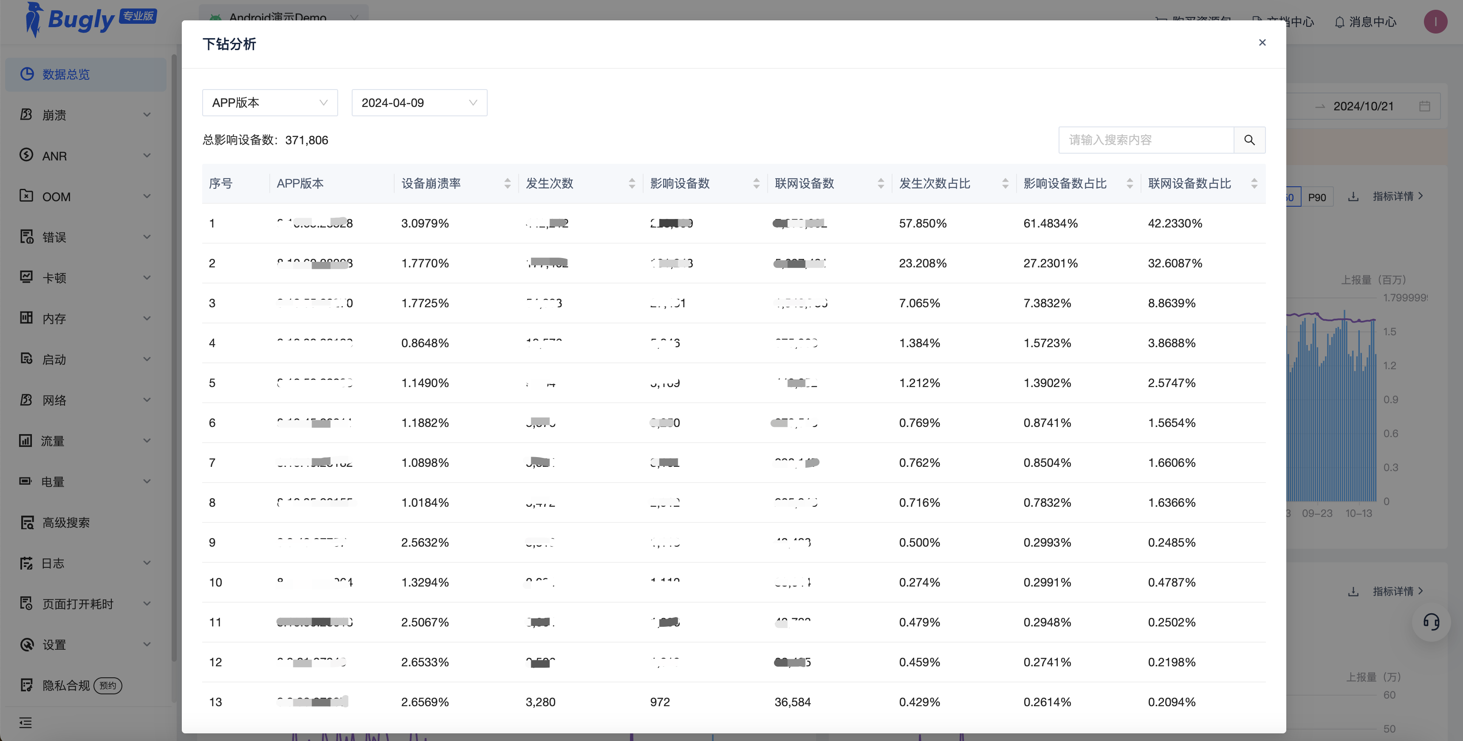Click the 高级搜索 advanced search icon
The image size is (1463, 741).
pyautogui.click(x=27, y=522)
